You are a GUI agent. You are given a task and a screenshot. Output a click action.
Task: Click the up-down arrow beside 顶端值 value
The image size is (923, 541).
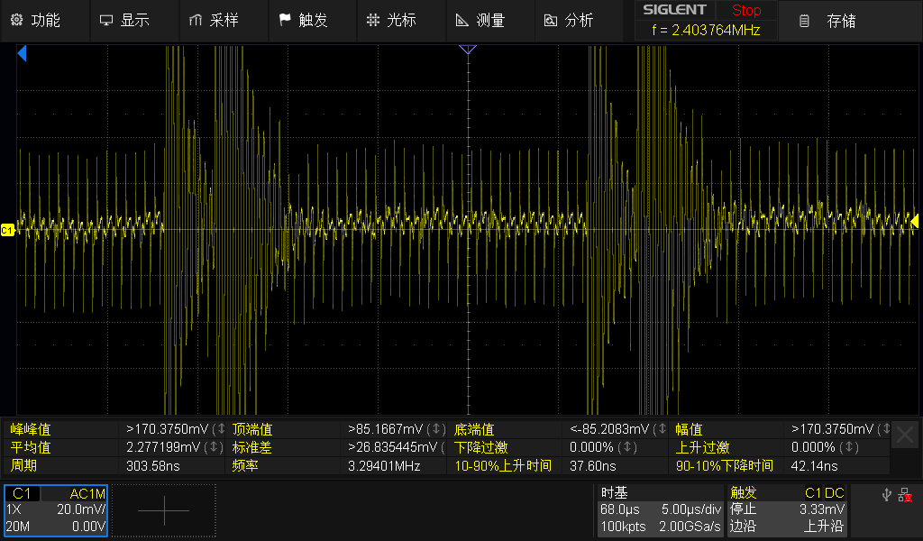pos(436,429)
